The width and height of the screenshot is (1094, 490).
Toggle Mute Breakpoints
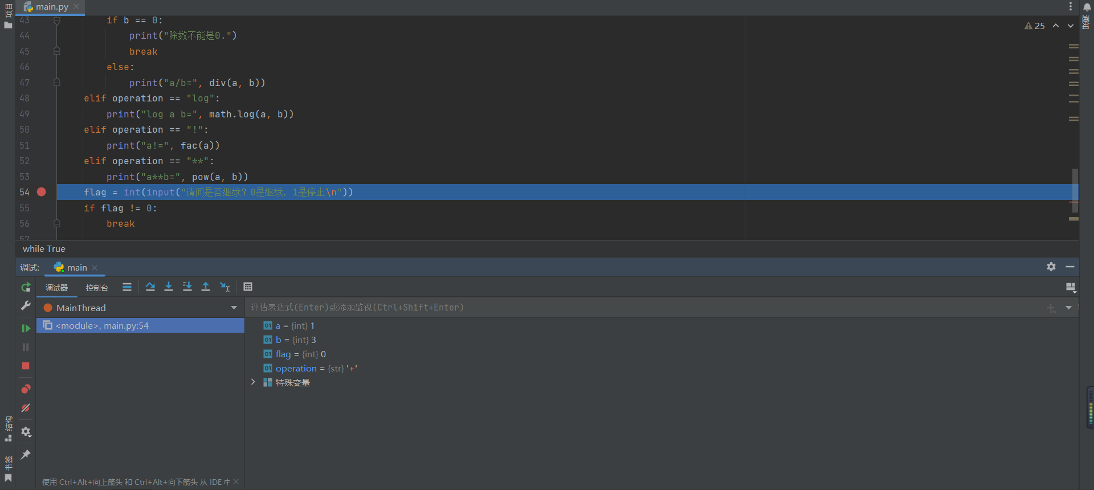(26, 408)
